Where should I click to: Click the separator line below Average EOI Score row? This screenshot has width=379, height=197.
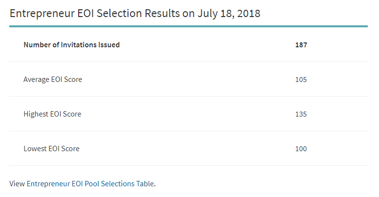188,96
